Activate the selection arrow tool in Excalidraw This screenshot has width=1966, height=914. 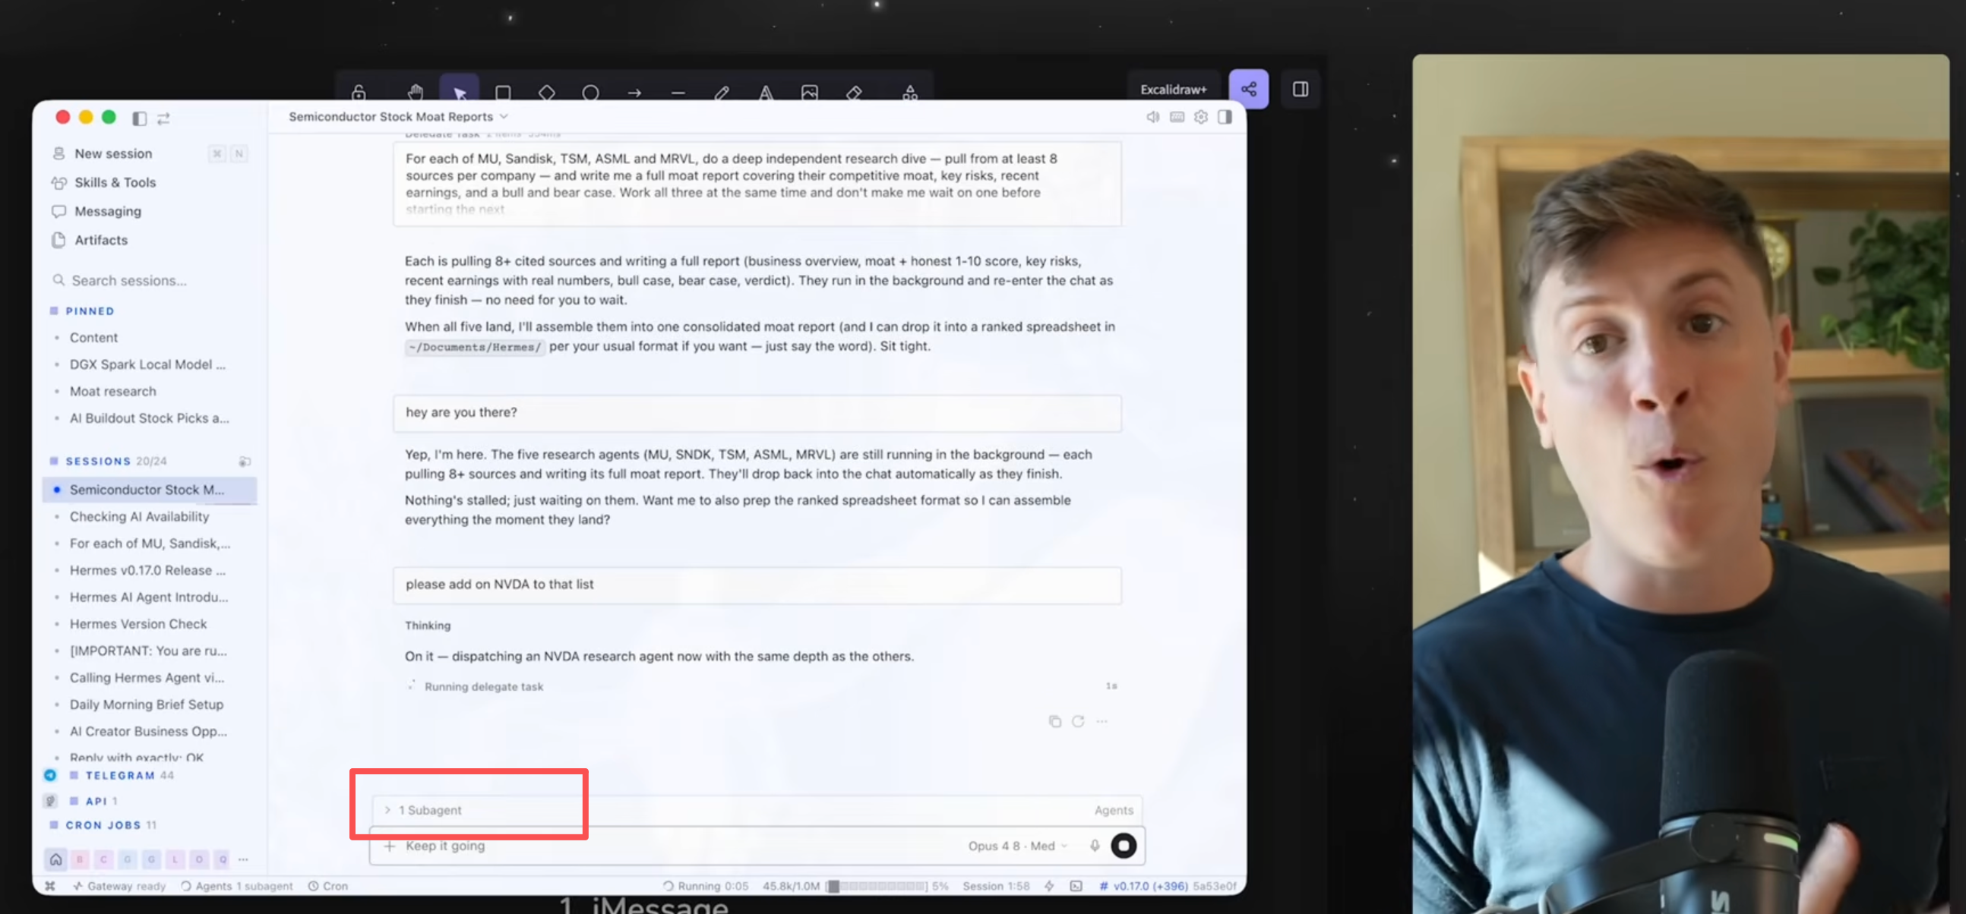[x=459, y=89]
